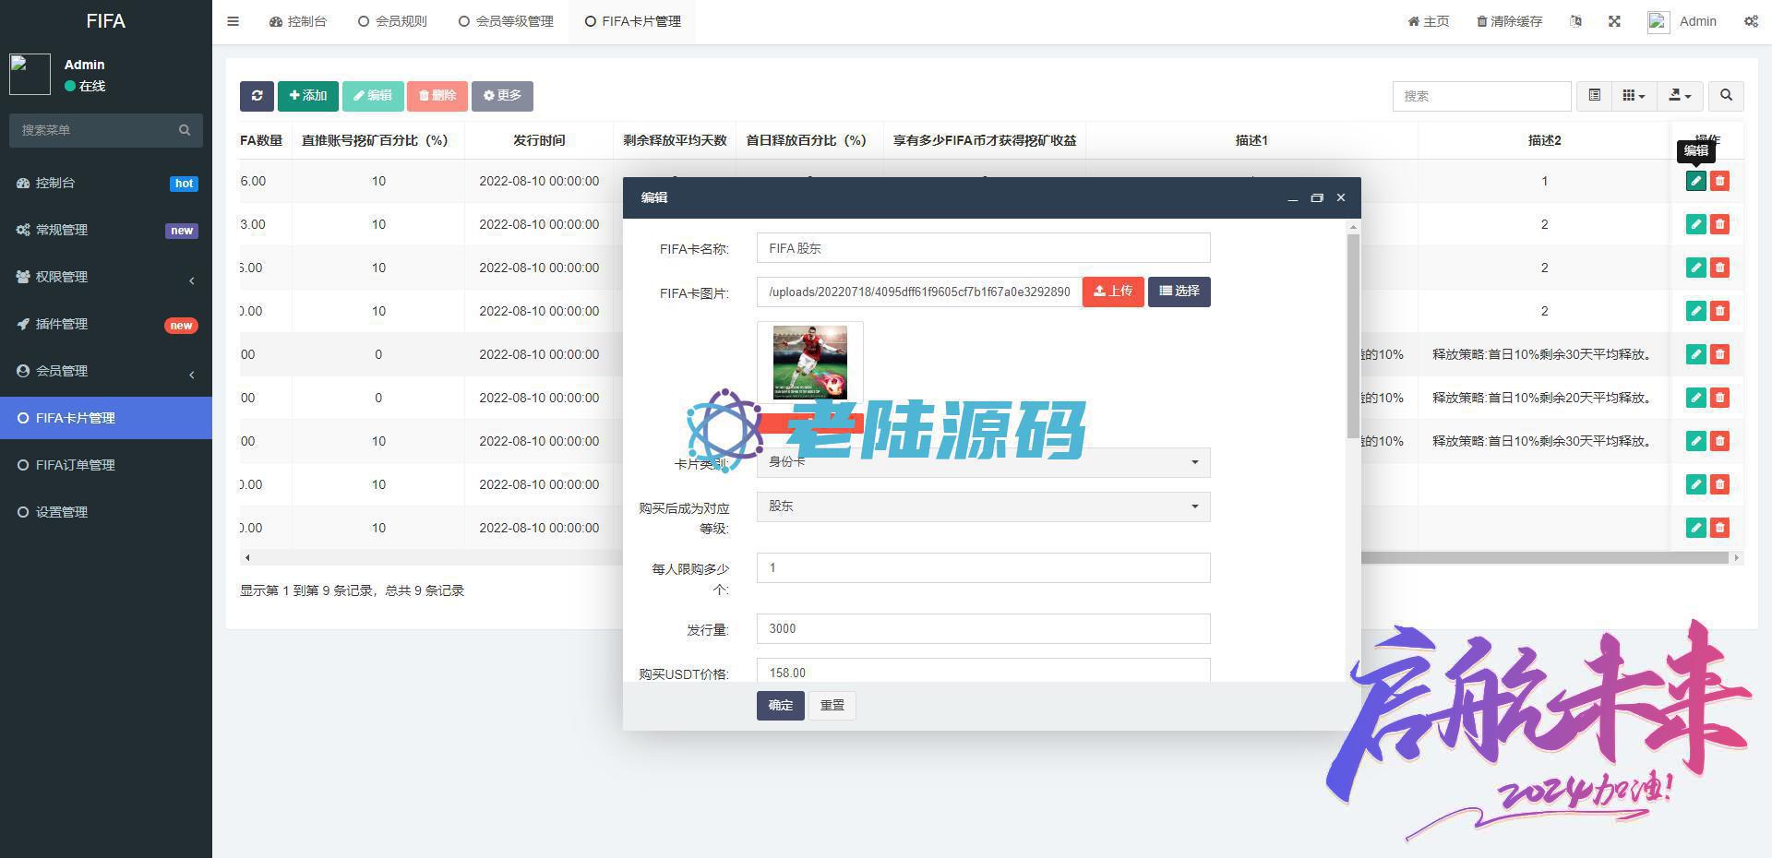Open 设置管理 sidebar item

coord(106,512)
